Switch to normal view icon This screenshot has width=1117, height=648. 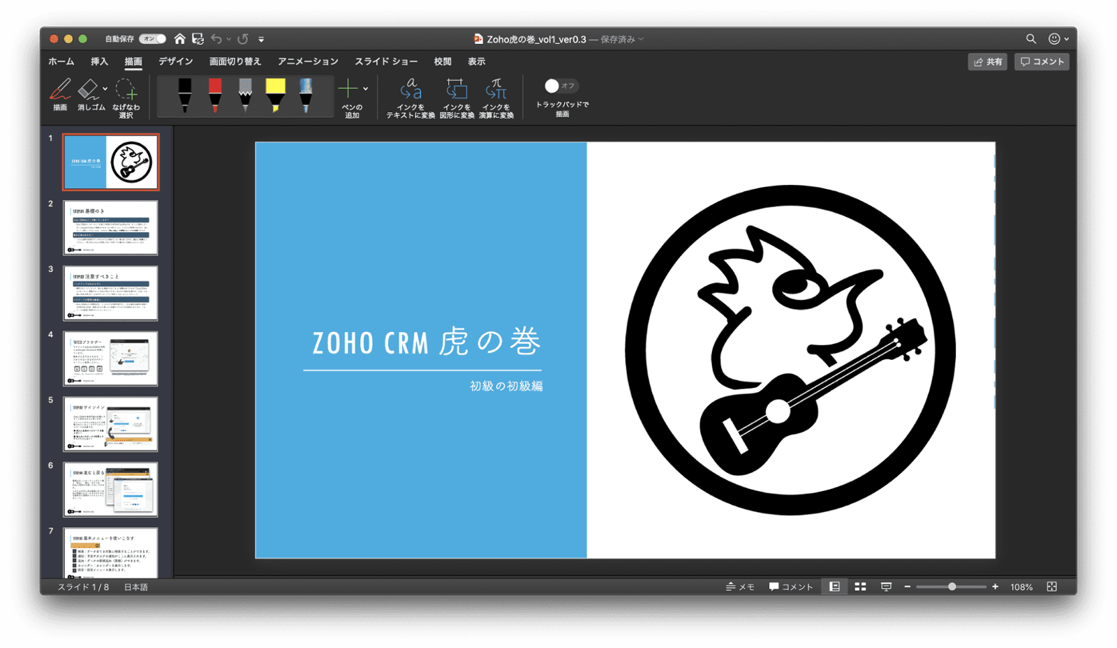(x=834, y=587)
